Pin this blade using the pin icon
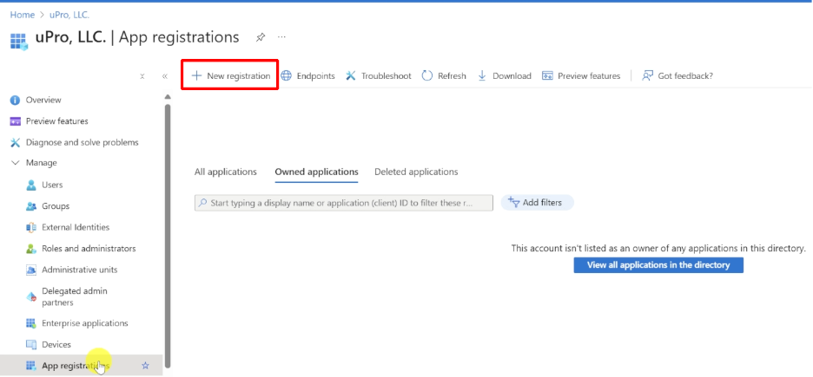 261,38
